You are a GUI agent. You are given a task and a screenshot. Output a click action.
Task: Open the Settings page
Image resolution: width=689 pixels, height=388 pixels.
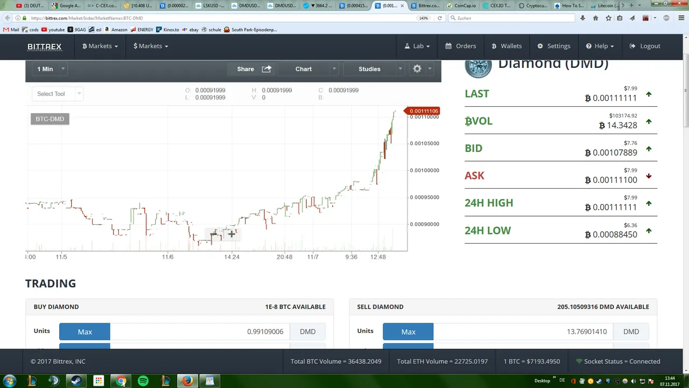554,46
